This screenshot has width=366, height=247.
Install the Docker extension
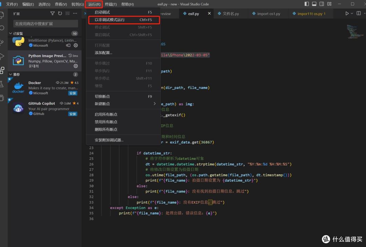click(x=73, y=93)
